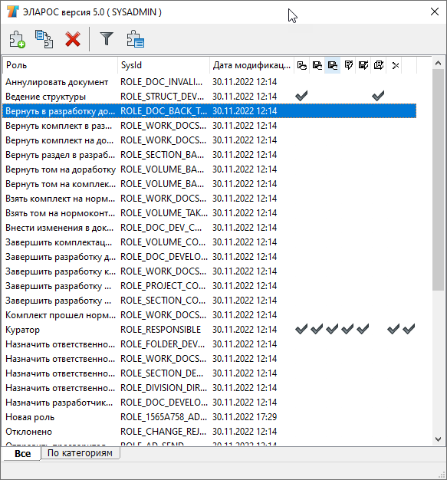This screenshot has height=480, width=447.
Task: Toggle second checkmark in Ведение структуры row
Action: click(x=378, y=96)
